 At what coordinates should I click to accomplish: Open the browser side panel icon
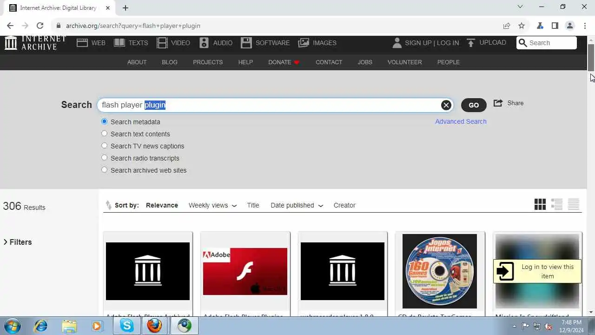(555, 26)
